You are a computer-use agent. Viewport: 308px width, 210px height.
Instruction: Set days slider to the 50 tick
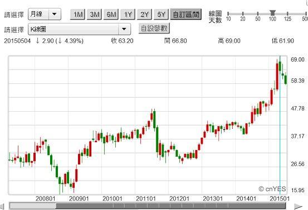tap(258, 14)
